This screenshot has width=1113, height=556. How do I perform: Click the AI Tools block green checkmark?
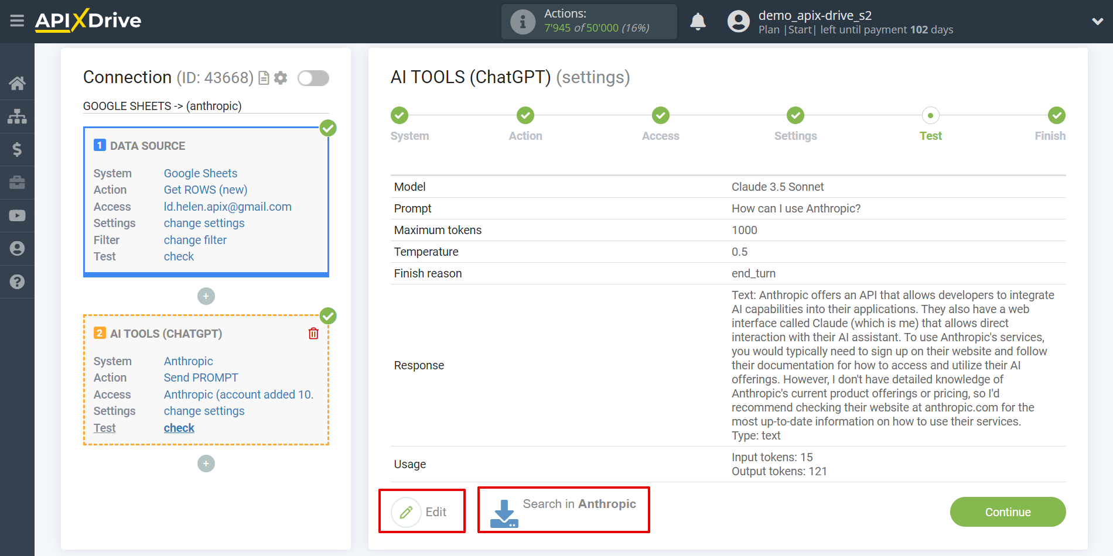tap(328, 316)
